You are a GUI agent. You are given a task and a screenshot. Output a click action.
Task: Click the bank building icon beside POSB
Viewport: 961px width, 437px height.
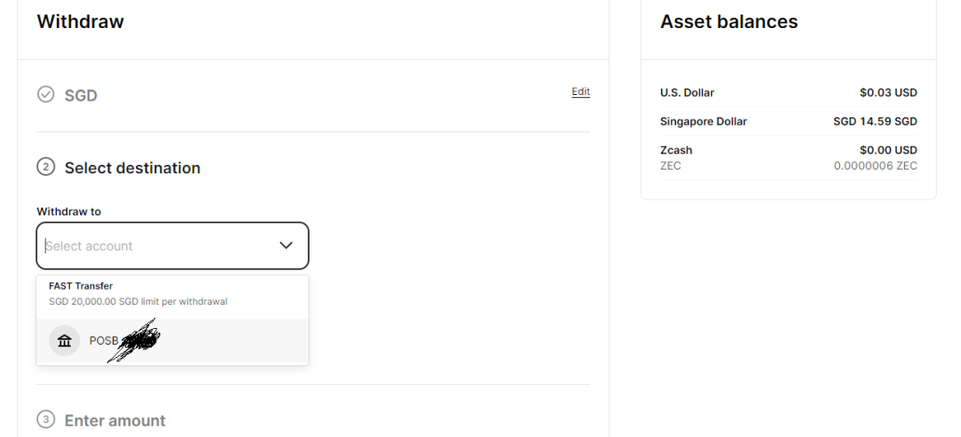[64, 341]
